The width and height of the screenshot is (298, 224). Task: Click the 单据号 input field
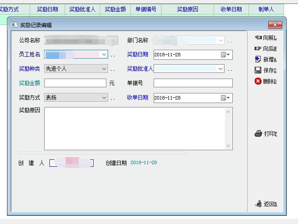193,83
